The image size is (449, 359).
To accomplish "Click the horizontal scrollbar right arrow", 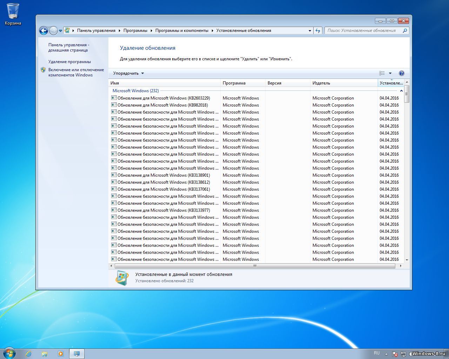I will 401,266.
